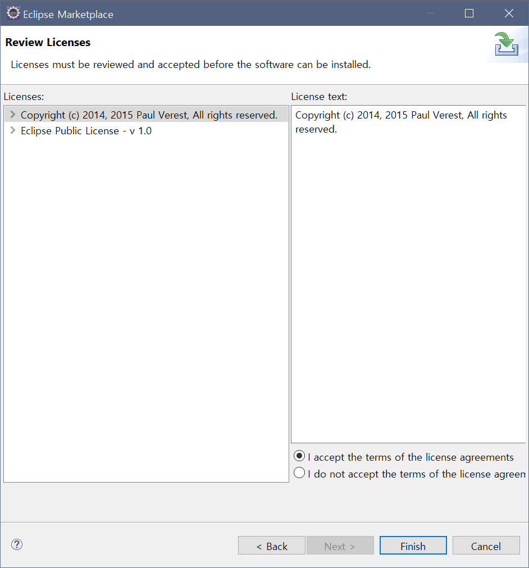Screen dimensions: 529x568
Task: Expand the Eclipse Public License v 1.0 entry
Action: click(13, 130)
